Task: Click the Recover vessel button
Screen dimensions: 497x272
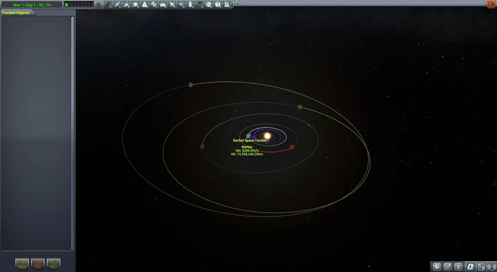Action: pos(22,263)
